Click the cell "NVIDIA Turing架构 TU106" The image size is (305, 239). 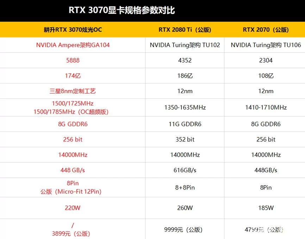(266, 45)
